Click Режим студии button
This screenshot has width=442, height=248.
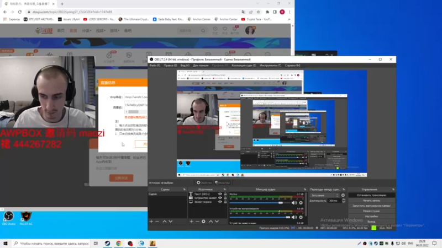371,211
